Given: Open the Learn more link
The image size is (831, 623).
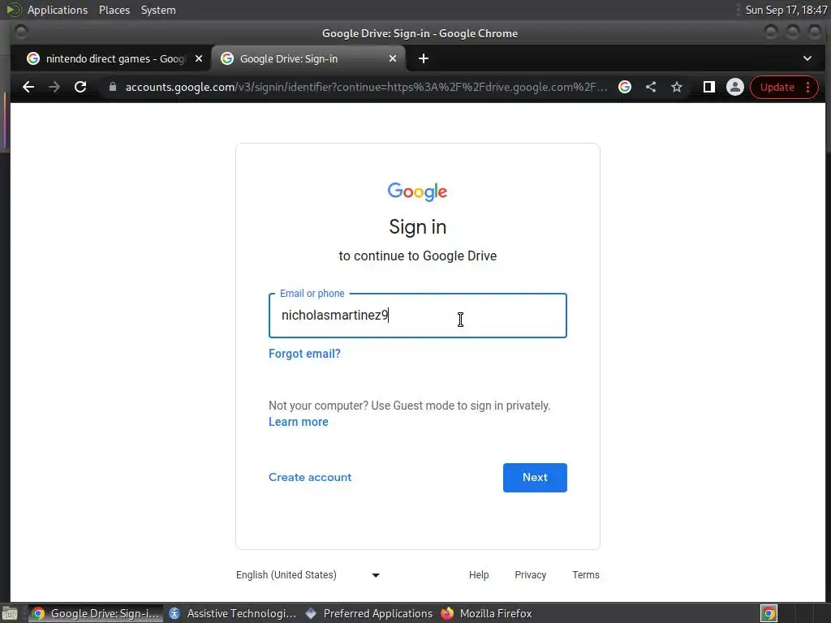Looking at the screenshot, I should (x=299, y=422).
